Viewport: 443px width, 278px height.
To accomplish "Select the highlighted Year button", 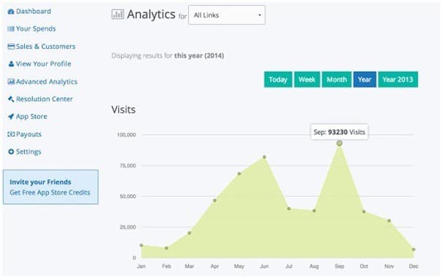I will click(364, 80).
